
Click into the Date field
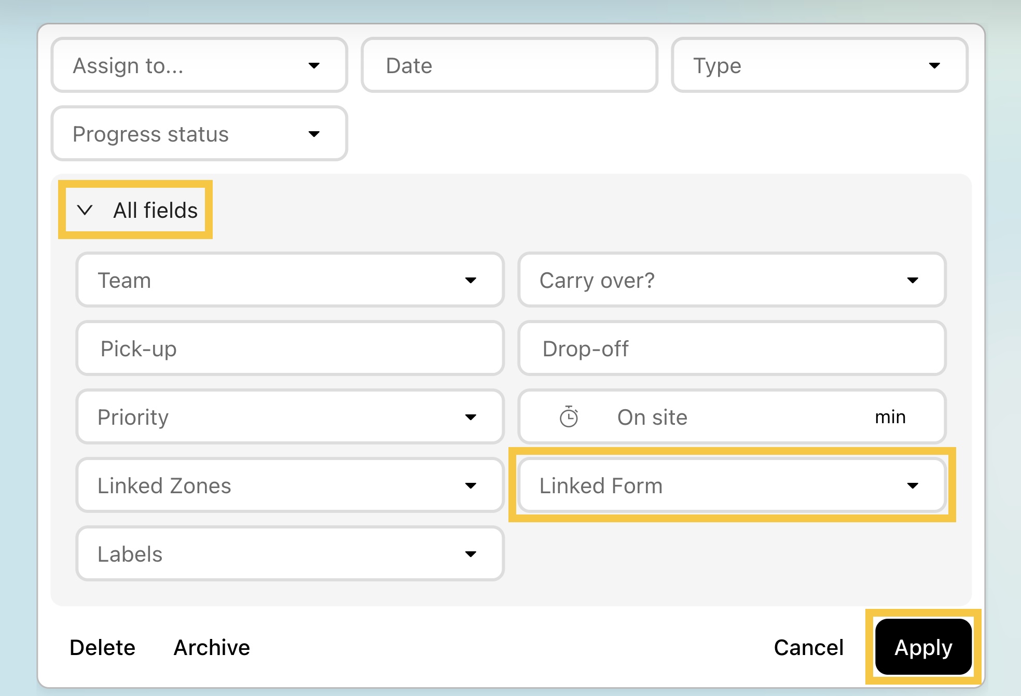pos(509,65)
